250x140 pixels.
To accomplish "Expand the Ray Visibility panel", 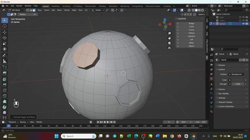I will pyautogui.click(x=223, y=94).
